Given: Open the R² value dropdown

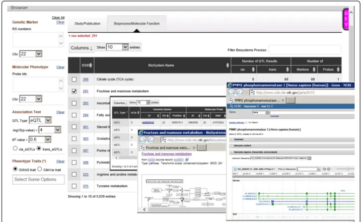Looking at the screenshot, I should click(x=40, y=140).
